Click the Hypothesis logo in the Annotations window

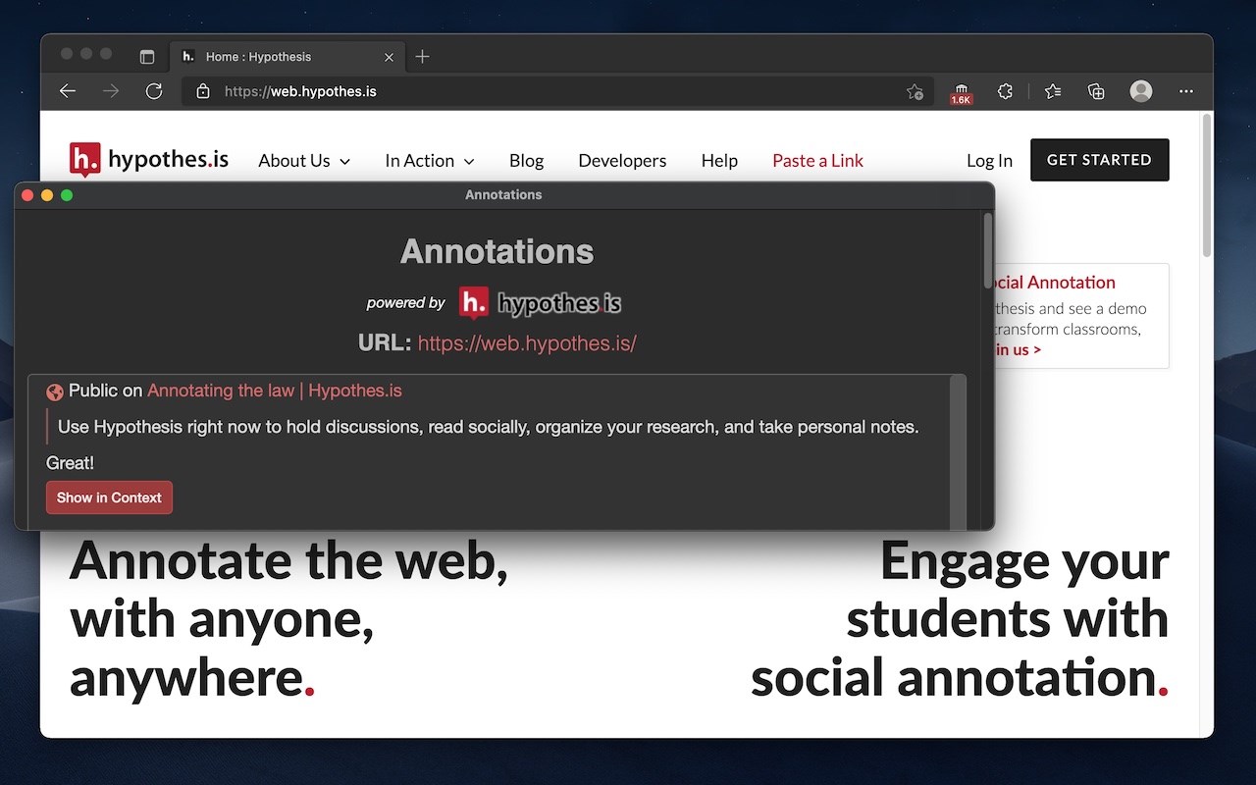[x=541, y=303]
